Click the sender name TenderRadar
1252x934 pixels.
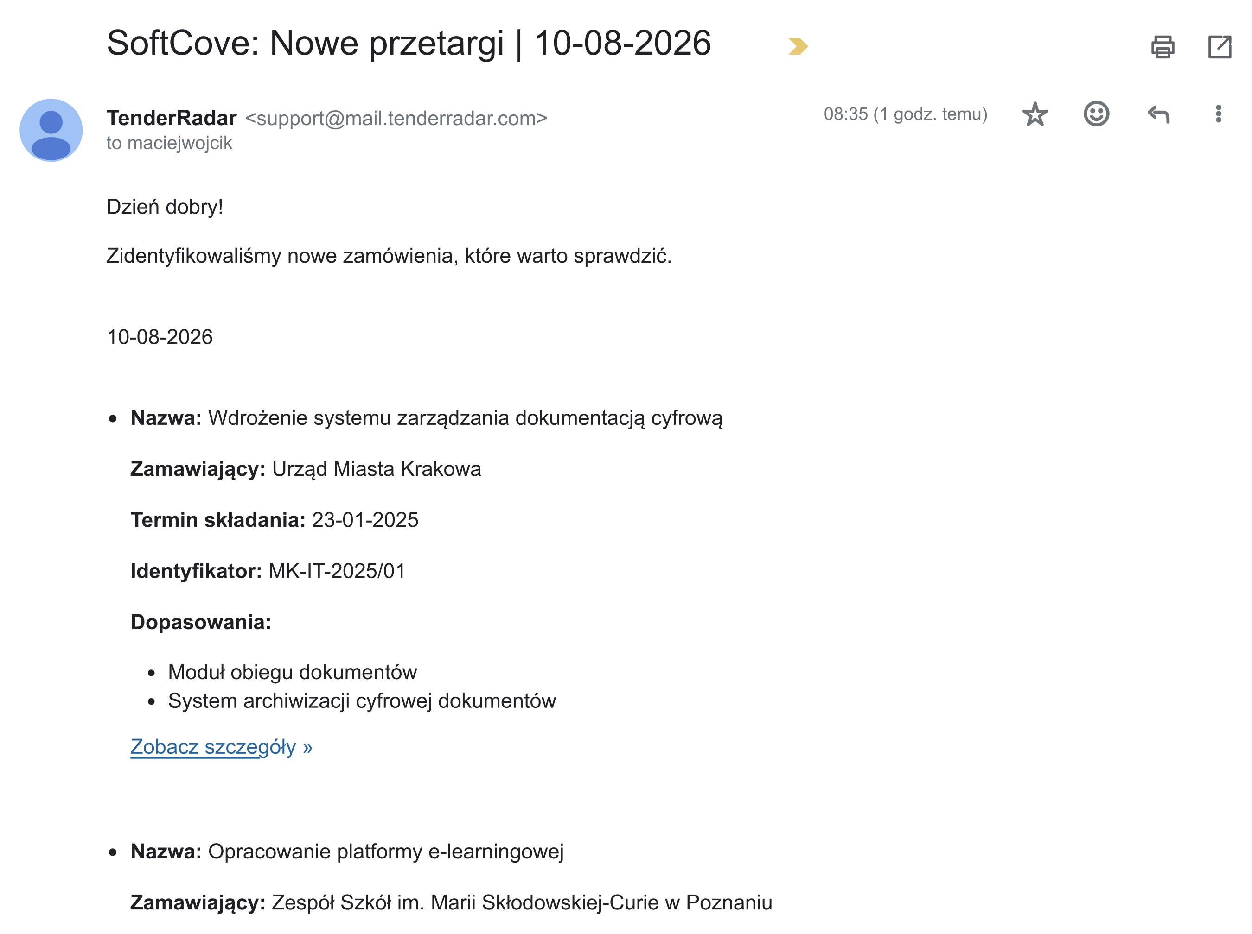(x=172, y=118)
